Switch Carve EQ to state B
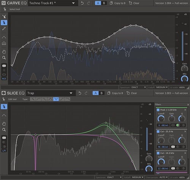The width and height of the screenshot is (190, 180). pos(104,3)
